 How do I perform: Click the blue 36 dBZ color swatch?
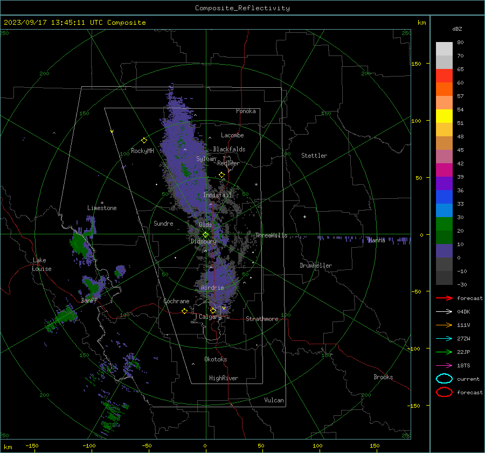[444, 197]
